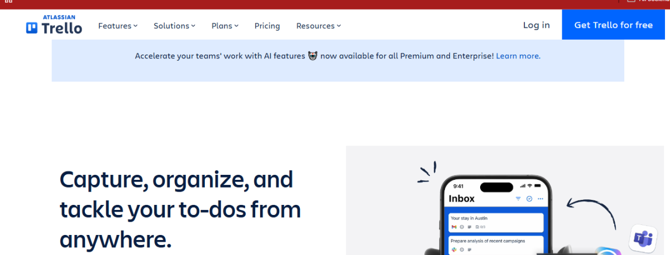The width and height of the screenshot is (670, 255).
Task: Click the 'Capture, organize, and tackle' headline
Action: (x=180, y=210)
